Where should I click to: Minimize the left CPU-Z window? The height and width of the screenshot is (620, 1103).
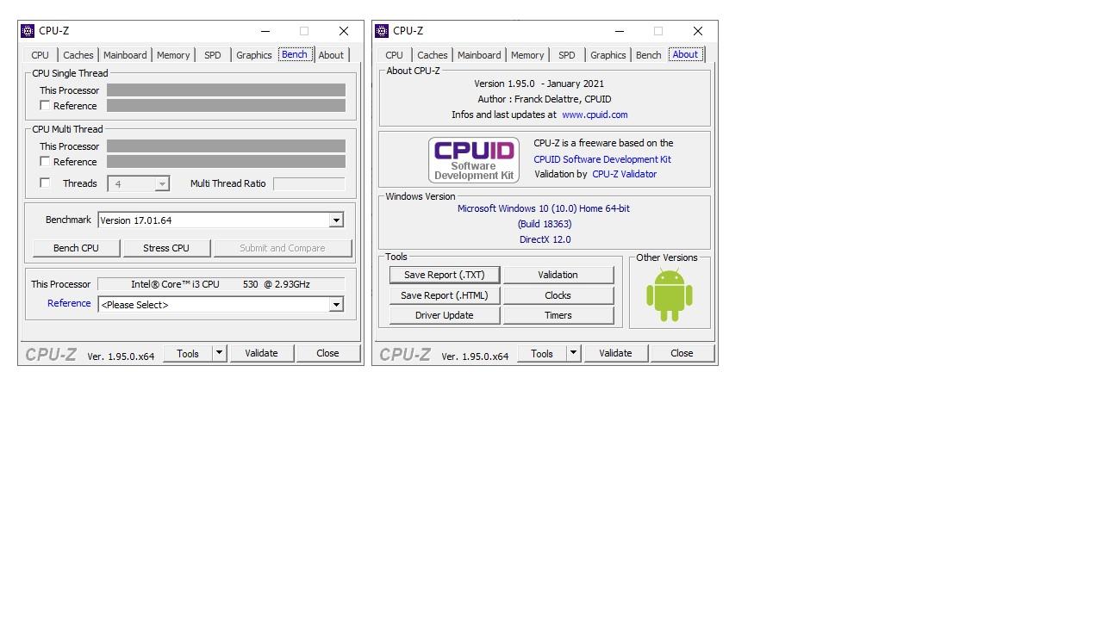(265, 31)
